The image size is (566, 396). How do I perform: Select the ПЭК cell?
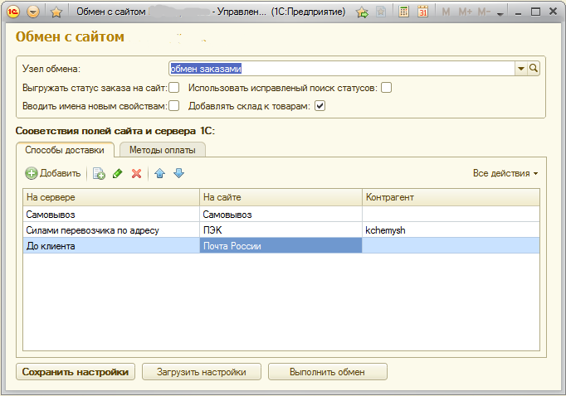pos(281,229)
